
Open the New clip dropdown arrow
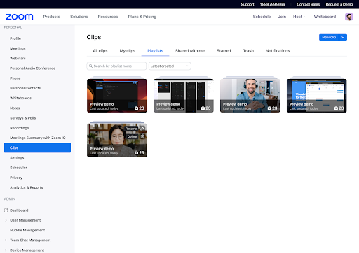343,37
